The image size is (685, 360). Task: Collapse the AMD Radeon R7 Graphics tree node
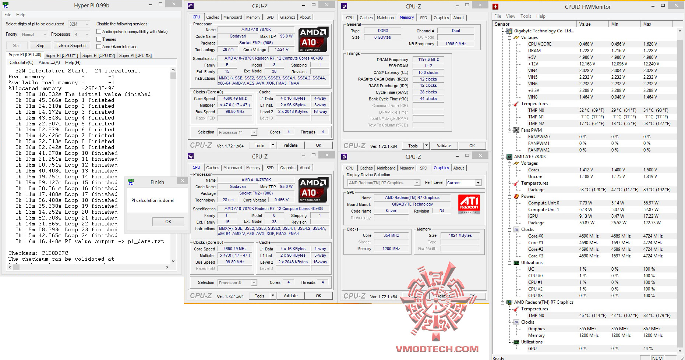coord(502,303)
